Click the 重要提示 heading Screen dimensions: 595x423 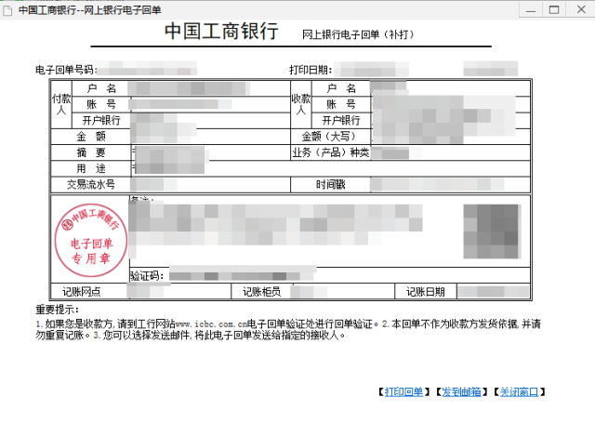click(58, 310)
